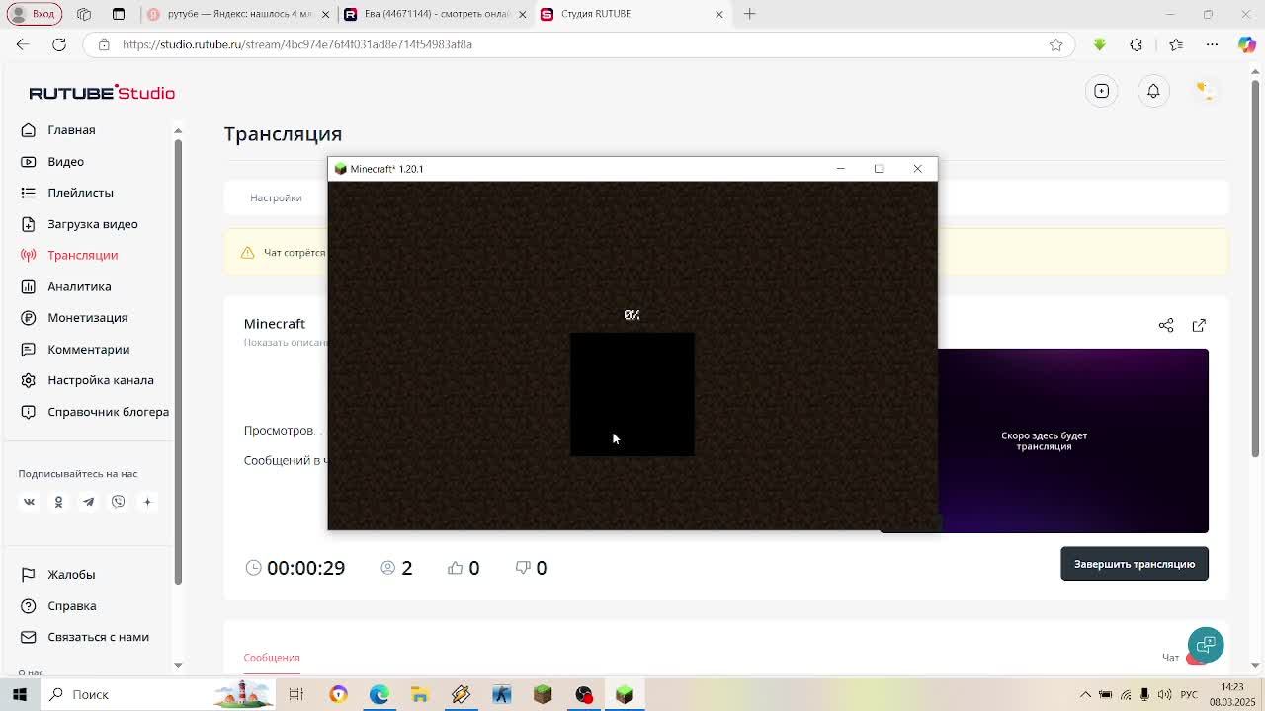Image resolution: width=1265 pixels, height=711 pixels.
Task: Open the Windows Start menu
Action: point(20,694)
